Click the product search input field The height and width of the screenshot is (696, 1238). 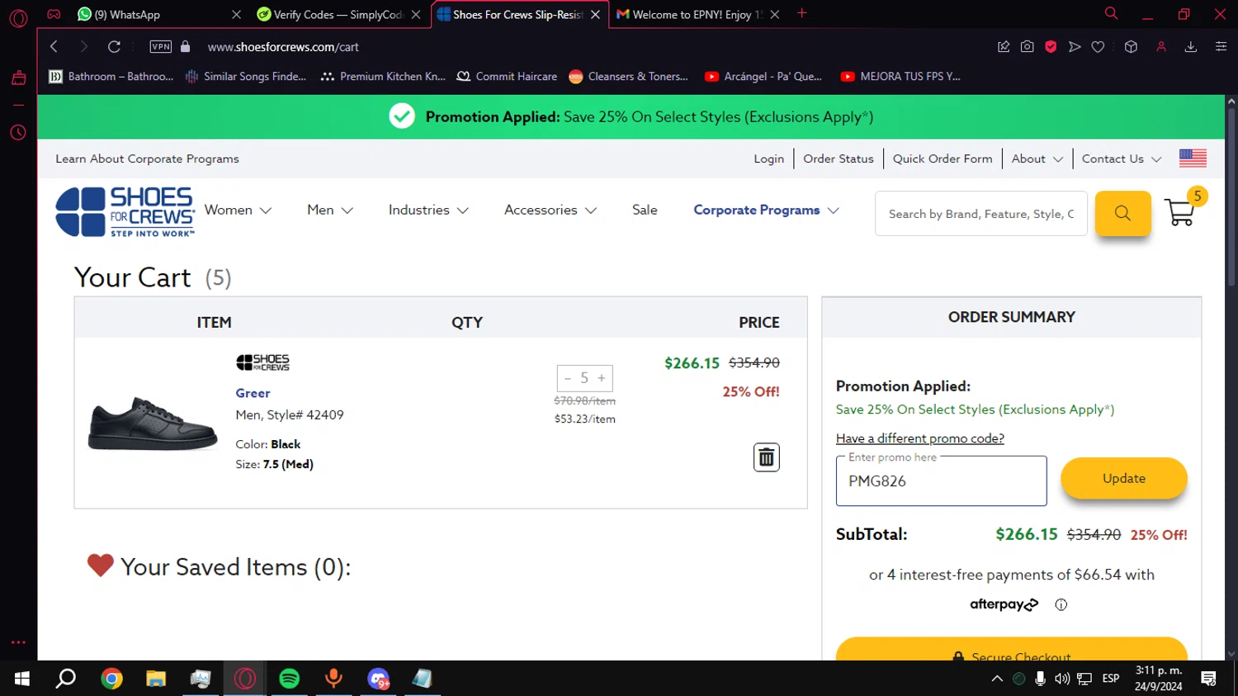pos(980,214)
